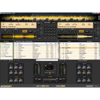Click the breadcrumb back arrow before FileArchive
Viewport: 100px width, 100px height.
pos(14,41)
